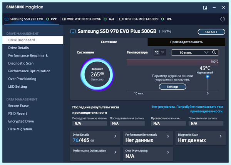
Task: Click the Последовательное чтение N/A value
Action: click(90, 123)
